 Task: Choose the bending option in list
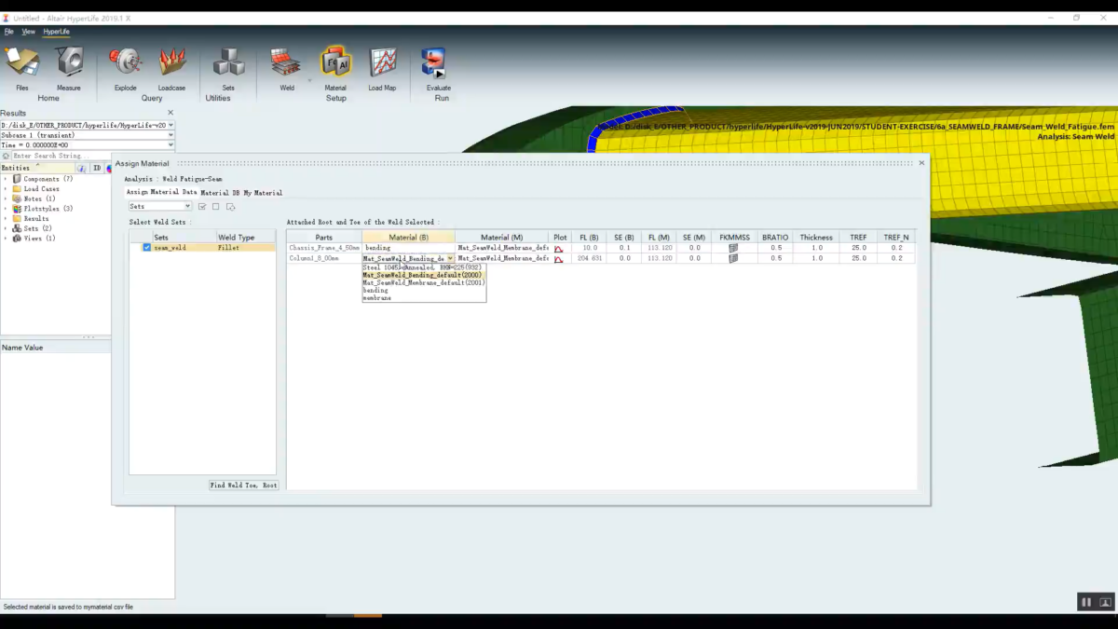(424, 290)
